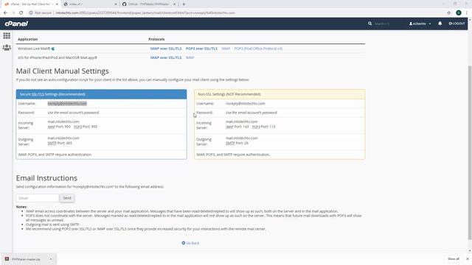The width and height of the screenshot is (472, 265).
Task: Click the Email Instructions heading
Action: [x=46, y=178]
